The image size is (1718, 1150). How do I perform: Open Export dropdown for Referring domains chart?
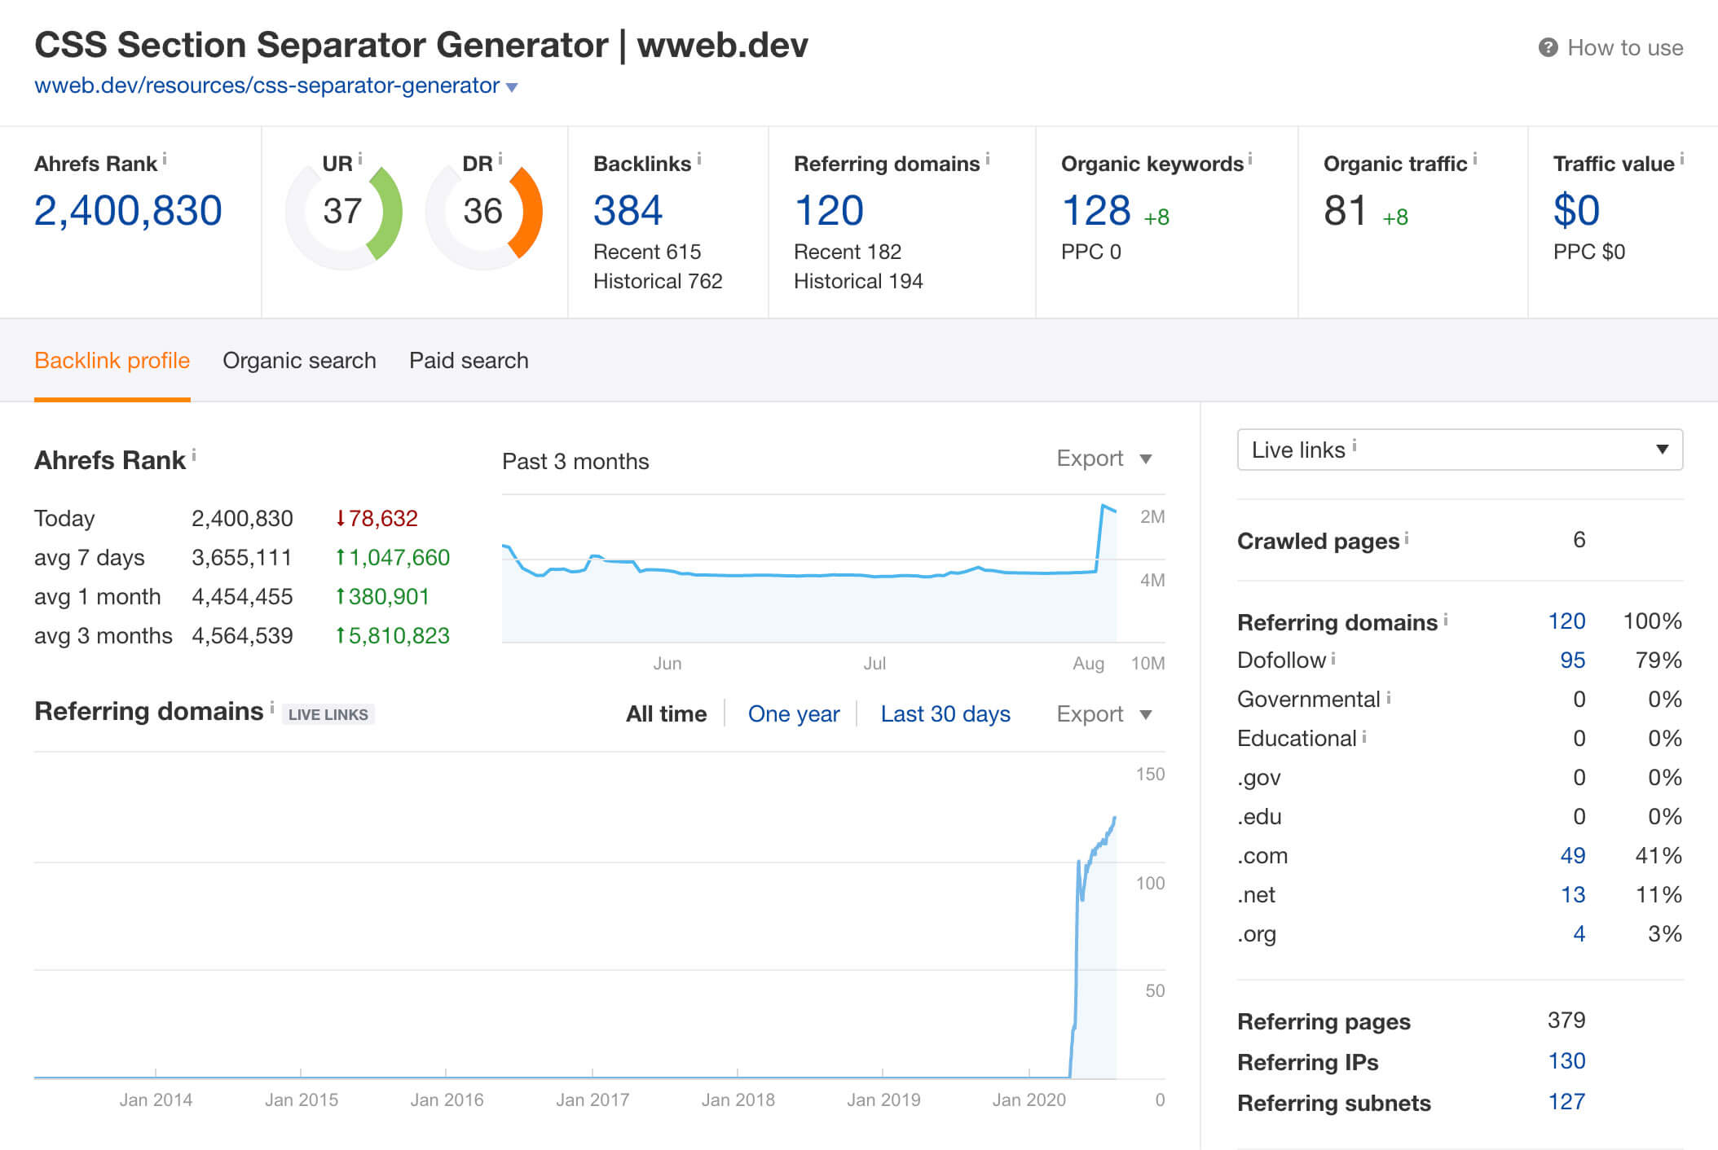pos(1104,714)
